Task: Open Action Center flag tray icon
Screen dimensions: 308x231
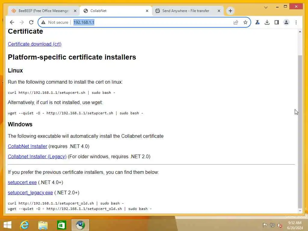Action: point(265,225)
